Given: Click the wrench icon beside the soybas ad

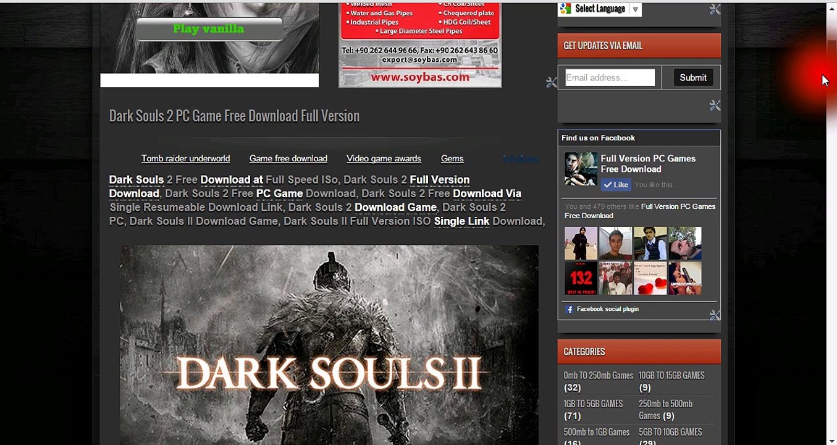Looking at the screenshot, I should 551,82.
